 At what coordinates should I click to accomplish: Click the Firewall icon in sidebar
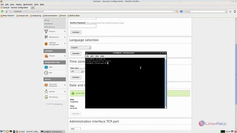click(46, 56)
